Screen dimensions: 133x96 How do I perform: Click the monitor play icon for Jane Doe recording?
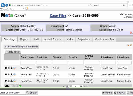coord(6,68)
